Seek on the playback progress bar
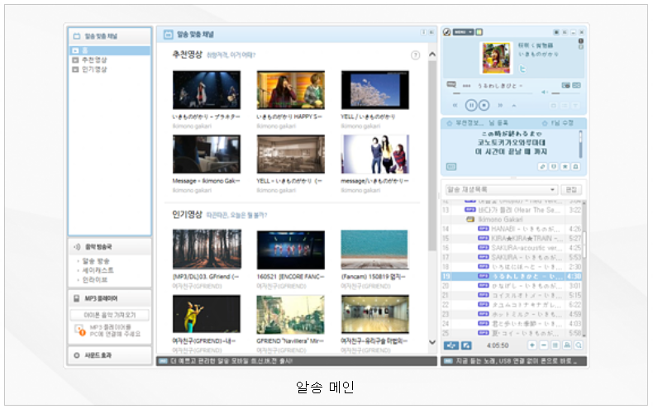Screen dimensions: 653x409 coord(493,93)
